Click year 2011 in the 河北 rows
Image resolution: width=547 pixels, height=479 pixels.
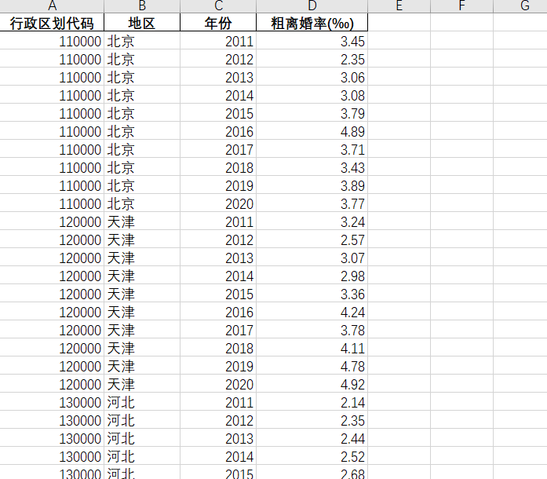click(218, 403)
